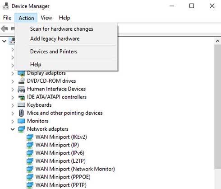This screenshot has height=189, width=221.
Task: Click the IDE ATA/ATAPI controllers icon
Action: [x=22, y=97]
